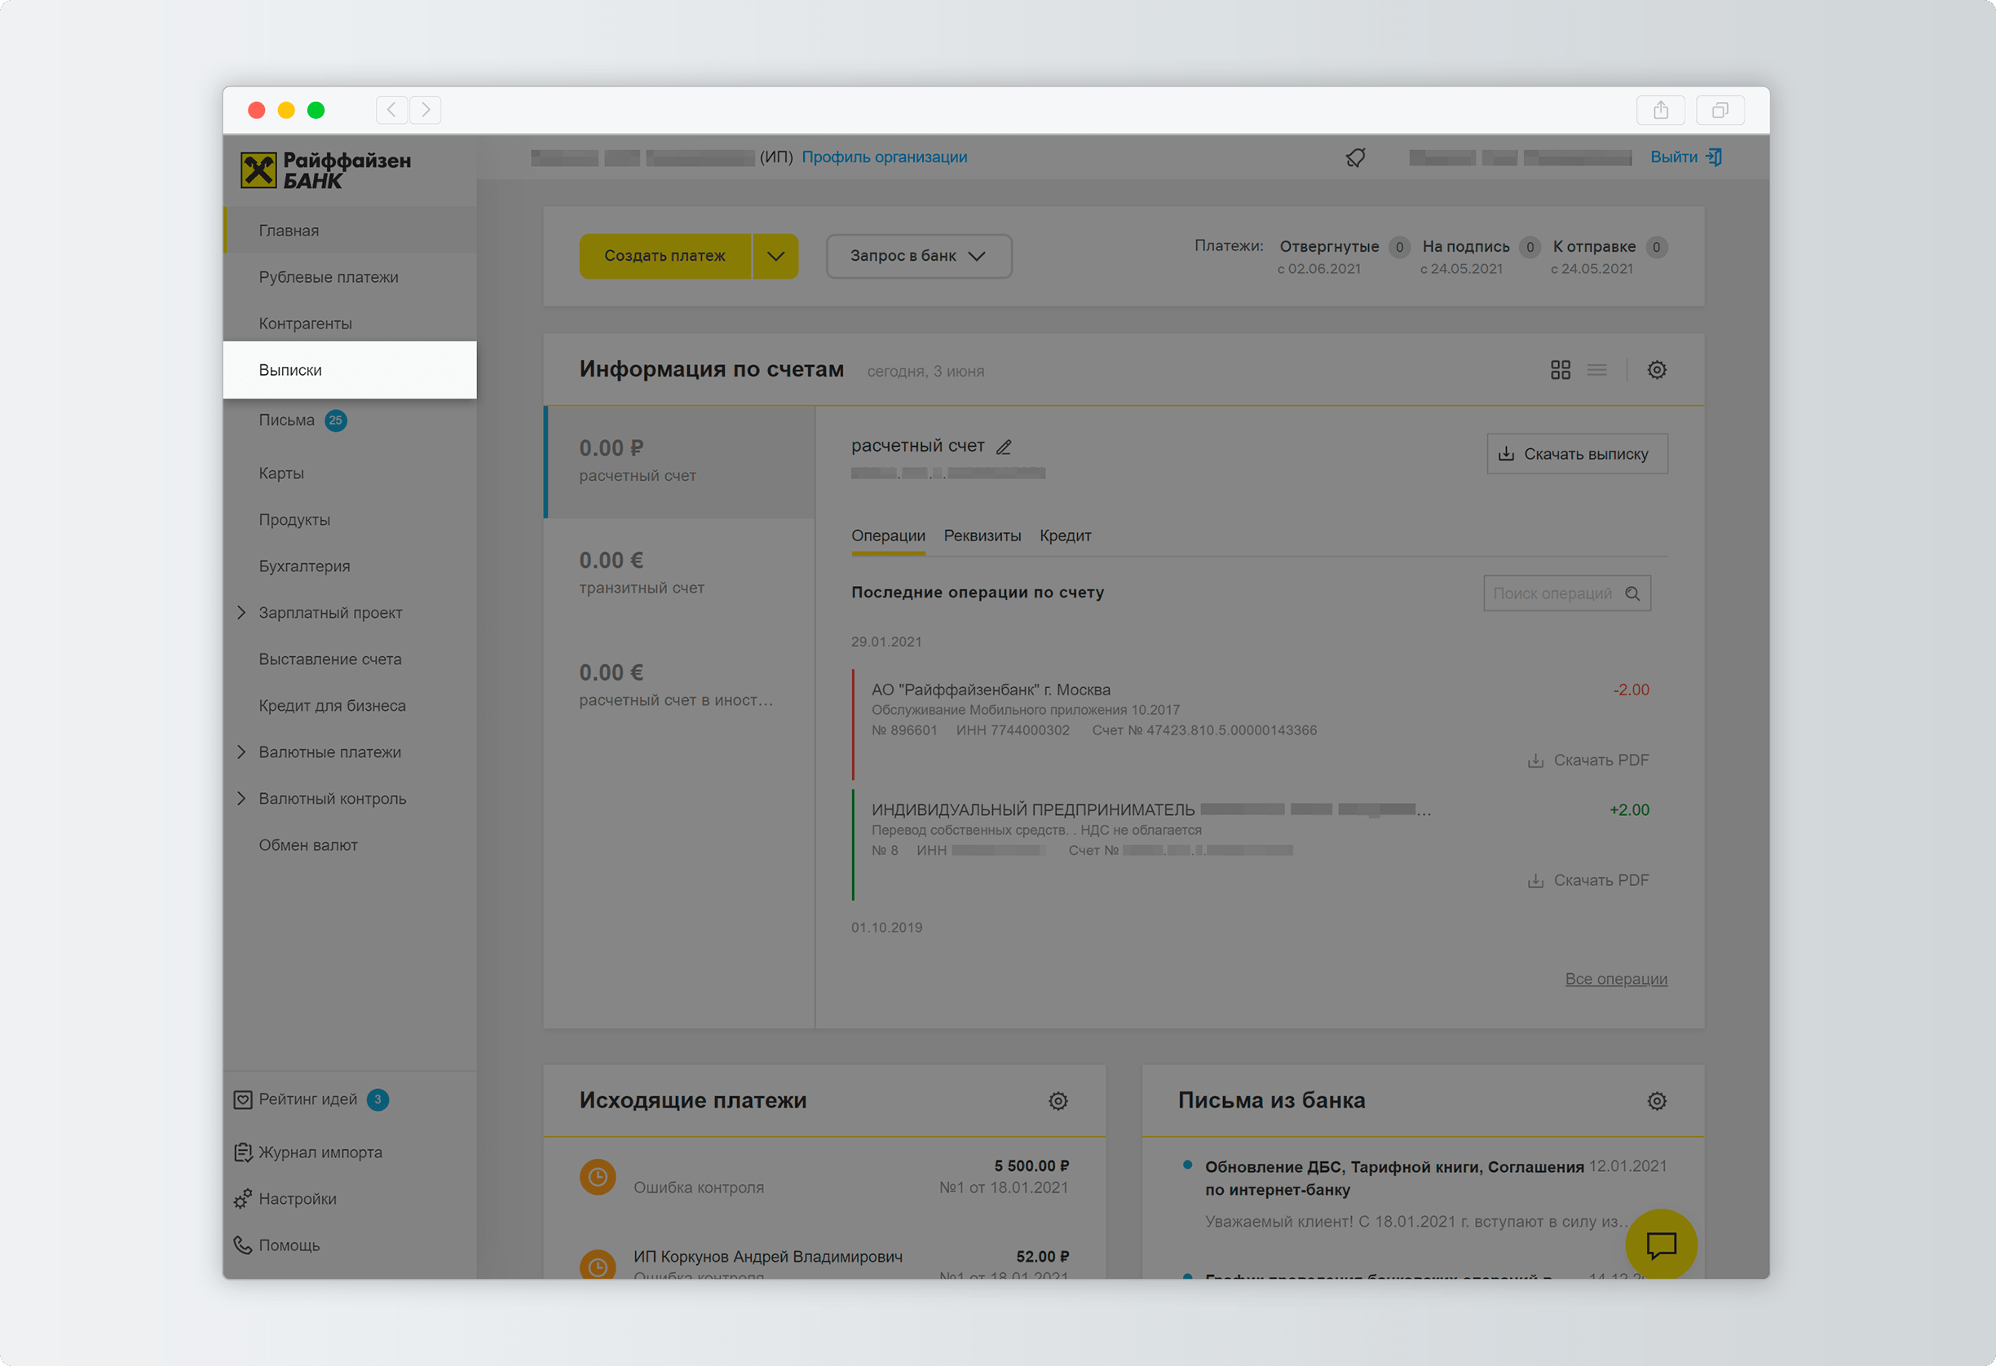Open the notifications bell icon

click(x=1355, y=157)
